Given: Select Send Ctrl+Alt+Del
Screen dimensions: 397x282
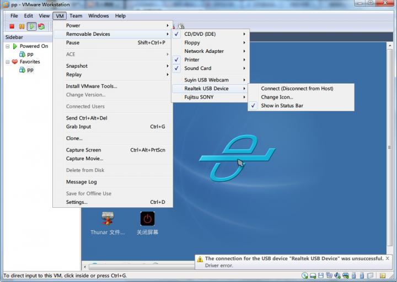Looking at the screenshot, I should [113, 118].
